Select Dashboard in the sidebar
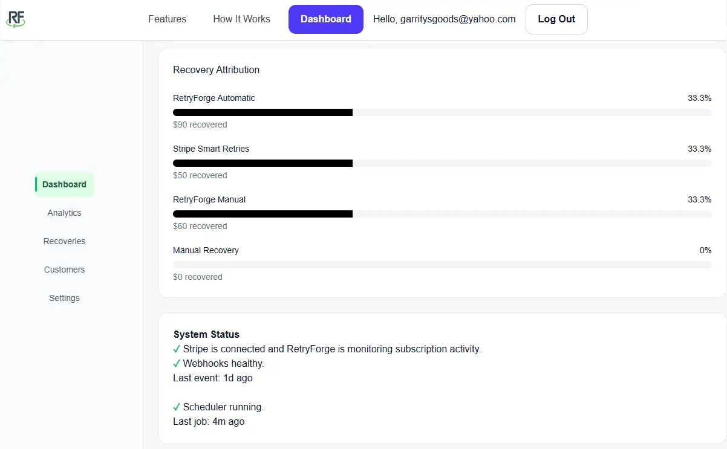Viewport: 727px width, 449px height. pos(64,184)
